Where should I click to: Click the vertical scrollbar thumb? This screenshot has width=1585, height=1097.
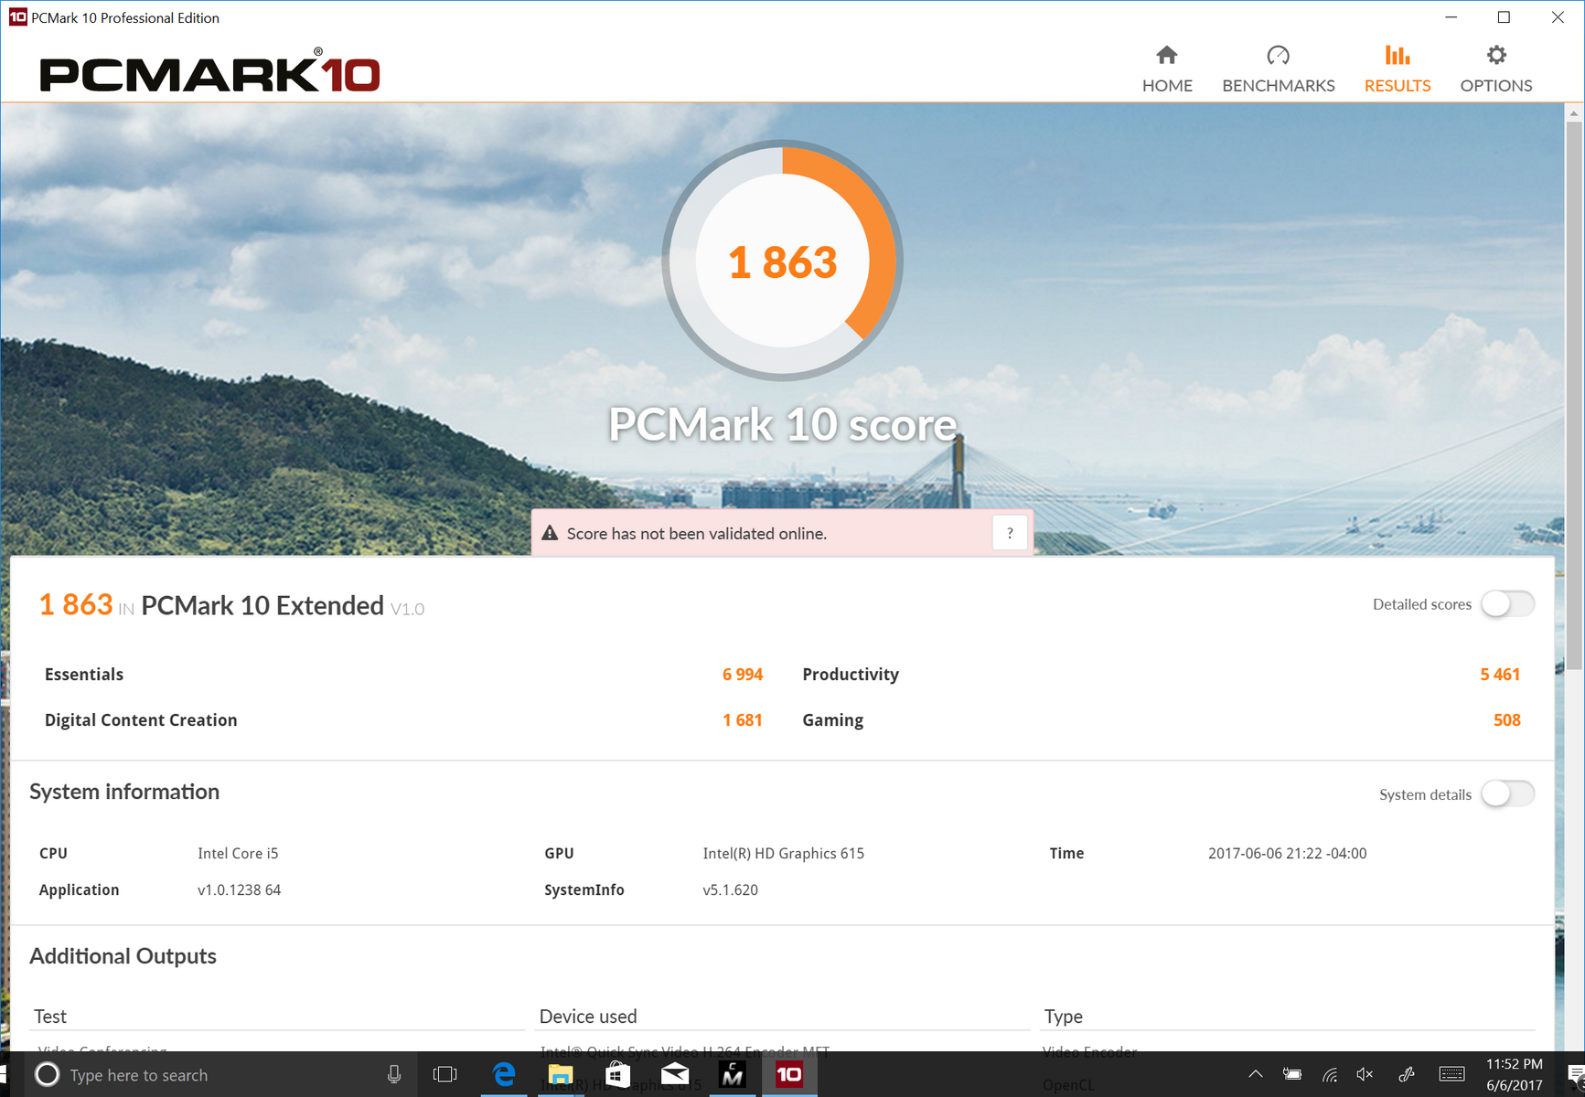tap(1574, 396)
